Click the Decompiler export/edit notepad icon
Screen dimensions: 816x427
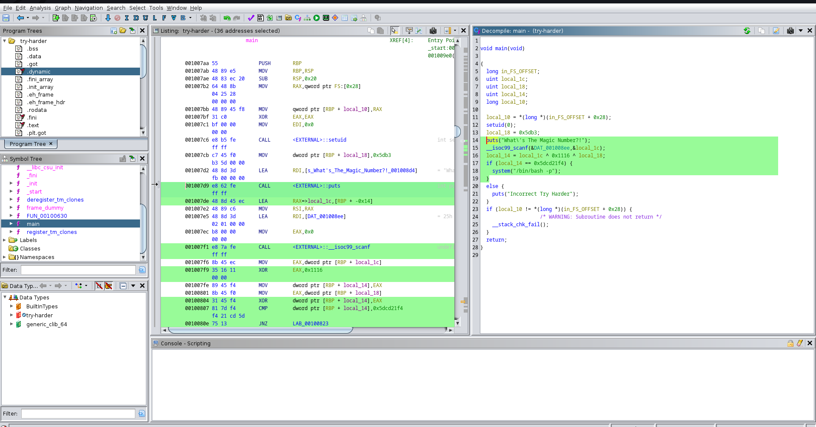tap(776, 31)
